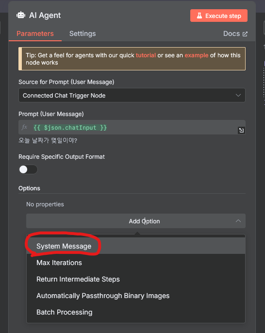Open the example link in tip
Screen dimensions: 265x333
click(x=197, y=55)
